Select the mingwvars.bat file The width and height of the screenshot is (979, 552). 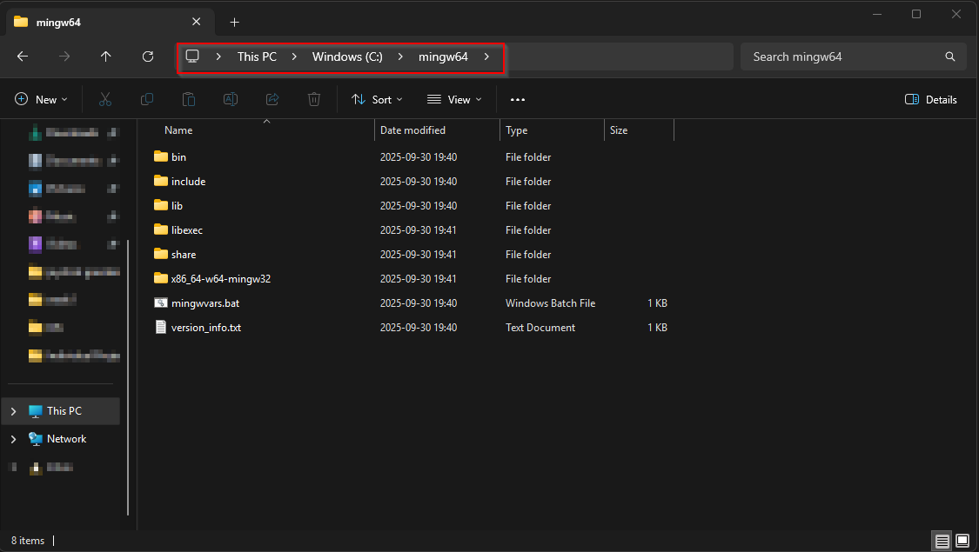[205, 303]
